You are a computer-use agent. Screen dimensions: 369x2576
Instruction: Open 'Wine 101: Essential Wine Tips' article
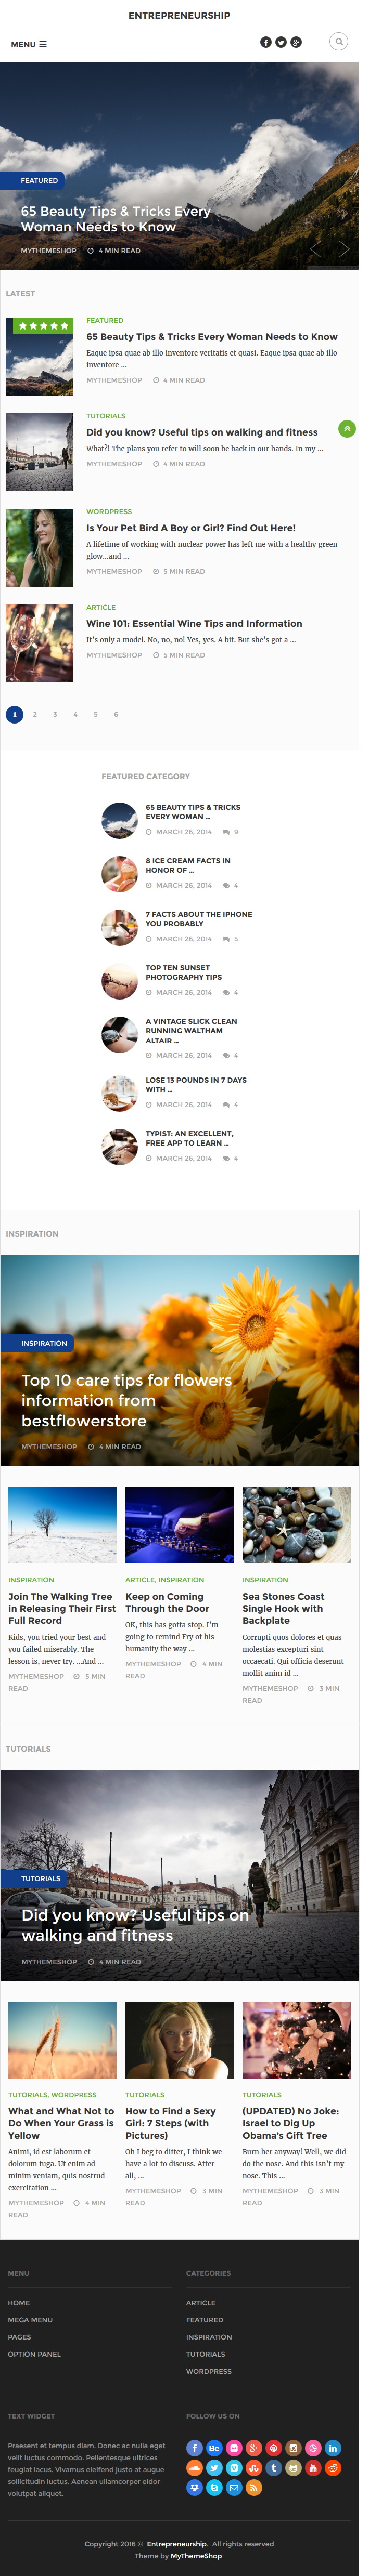click(x=194, y=623)
